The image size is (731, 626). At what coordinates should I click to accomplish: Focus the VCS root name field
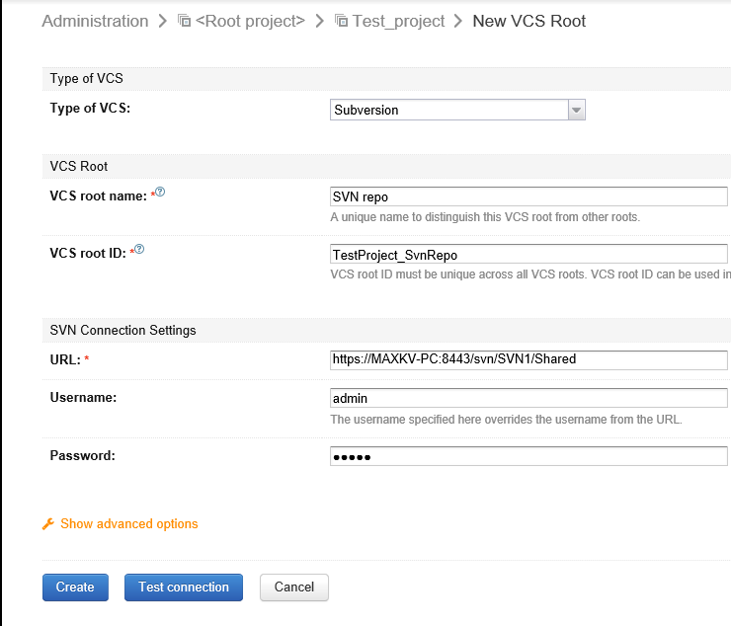(x=528, y=196)
